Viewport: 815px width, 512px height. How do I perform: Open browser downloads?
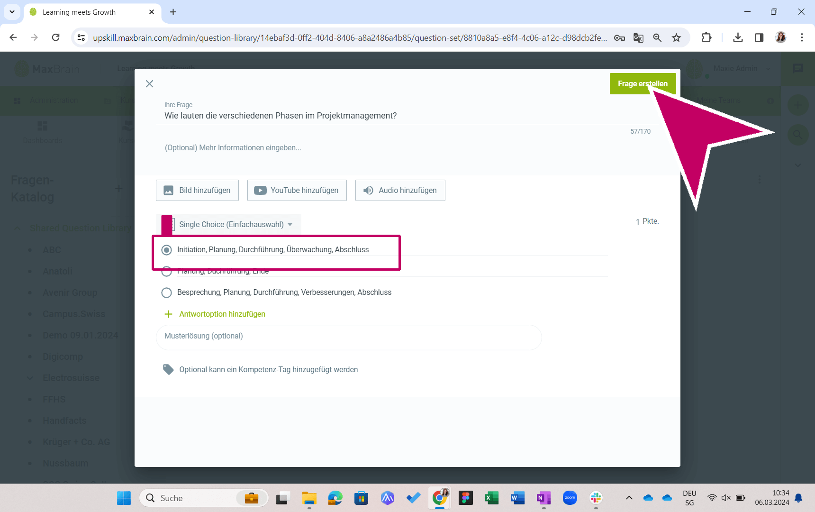click(738, 37)
